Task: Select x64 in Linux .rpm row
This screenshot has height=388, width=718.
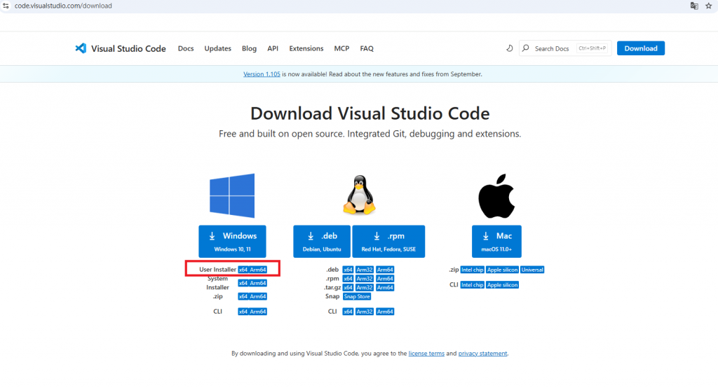Action: click(348, 279)
